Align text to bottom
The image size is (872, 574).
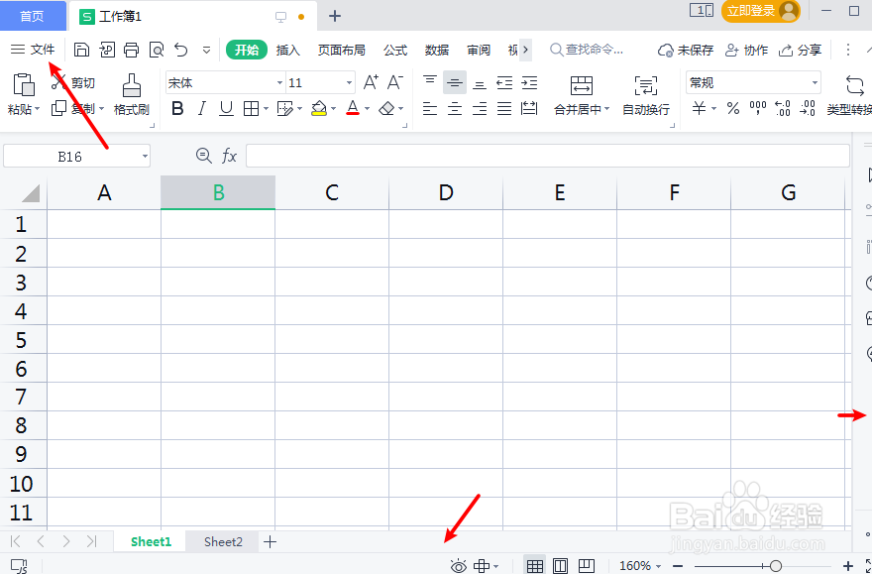pyautogui.click(x=480, y=83)
